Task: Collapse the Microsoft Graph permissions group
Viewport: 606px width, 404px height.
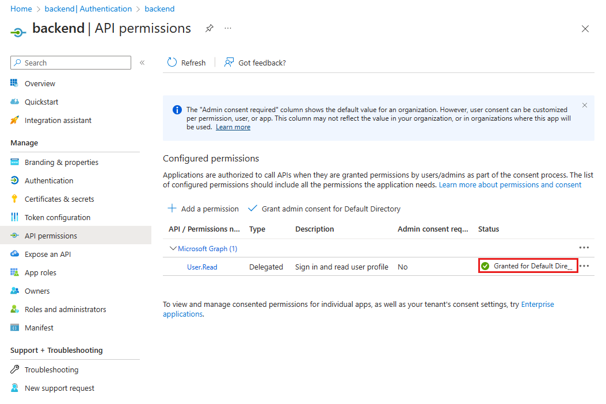Action: tap(172, 248)
